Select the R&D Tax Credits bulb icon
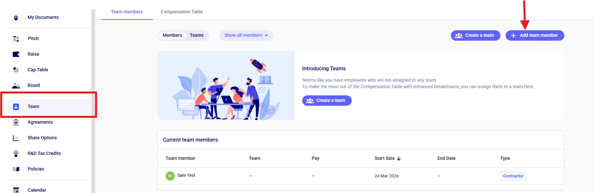594x193 pixels. tap(16, 154)
